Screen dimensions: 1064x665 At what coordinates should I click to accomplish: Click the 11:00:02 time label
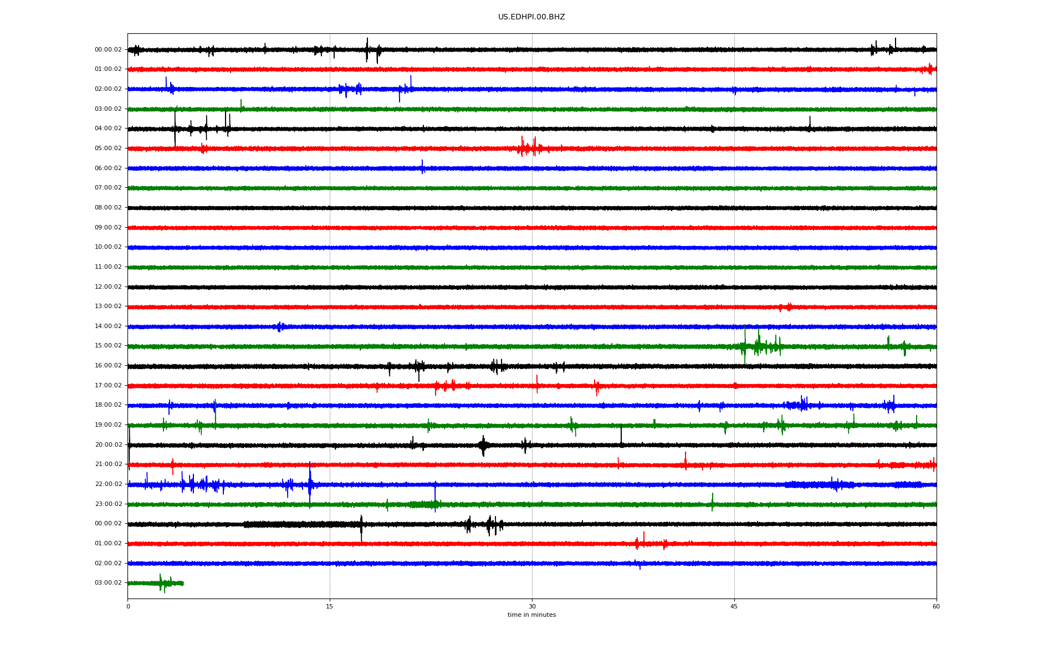(x=108, y=267)
